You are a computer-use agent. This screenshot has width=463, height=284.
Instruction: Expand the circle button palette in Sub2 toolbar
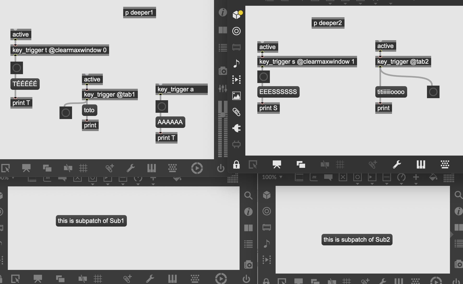pos(357,178)
